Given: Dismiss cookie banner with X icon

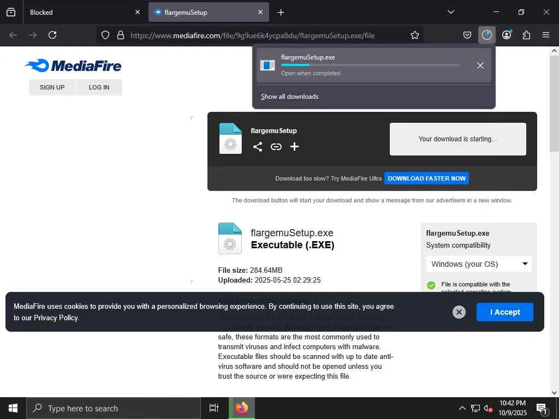Looking at the screenshot, I should (459, 312).
